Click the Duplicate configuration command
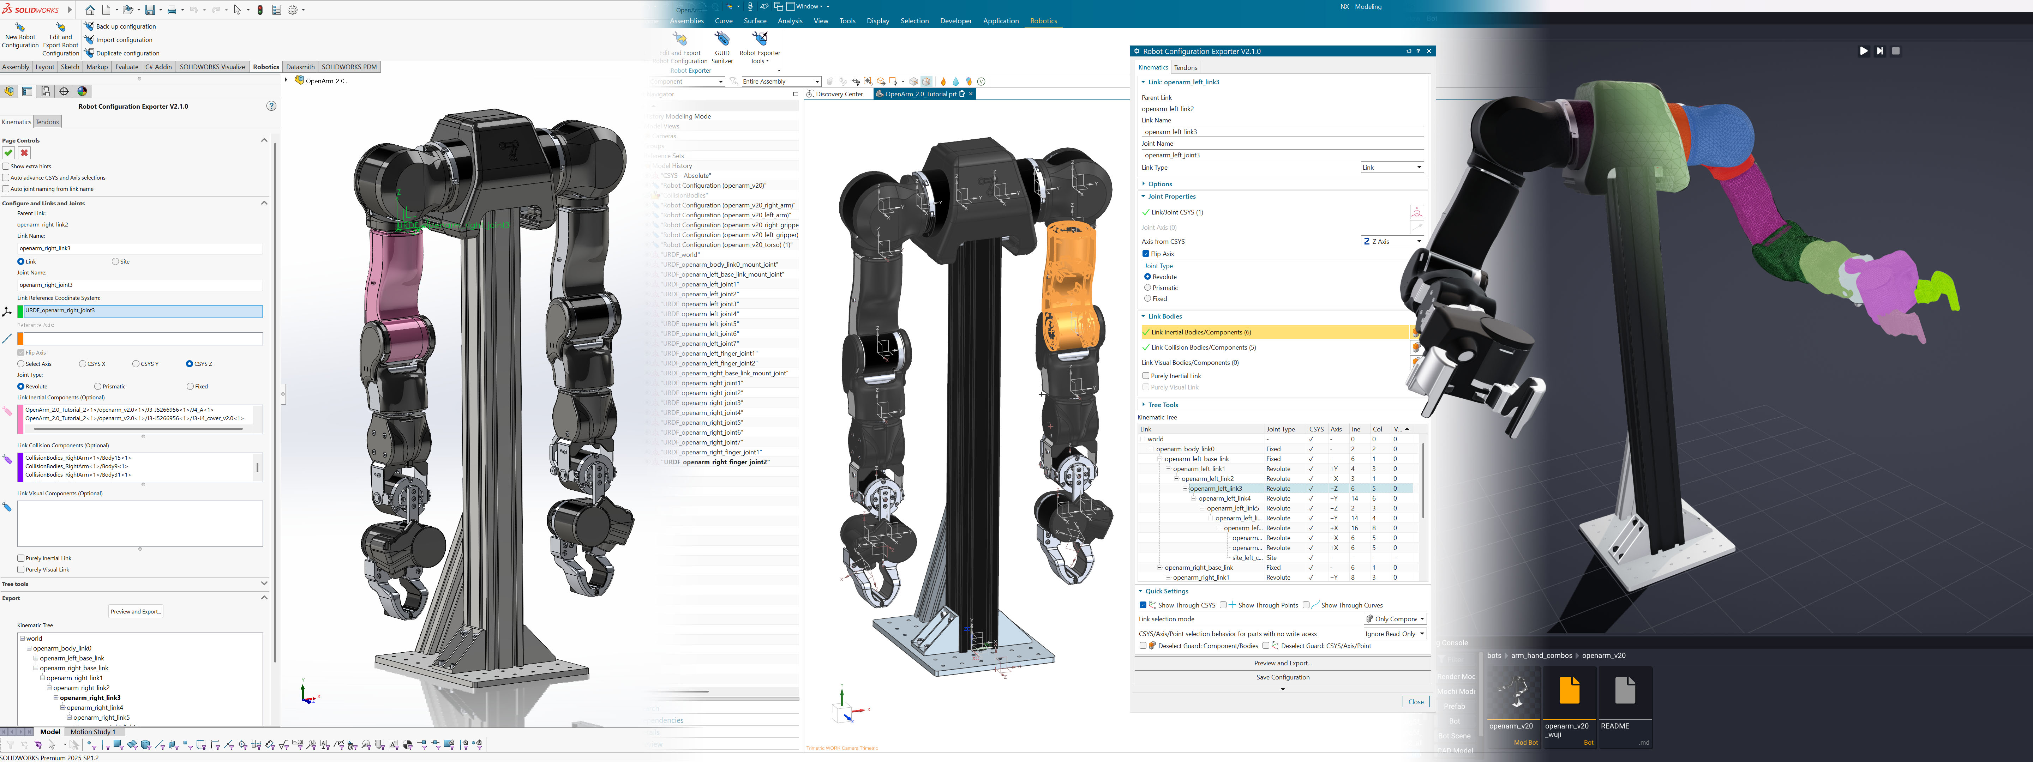2033x762 pixels. point(121,53)
